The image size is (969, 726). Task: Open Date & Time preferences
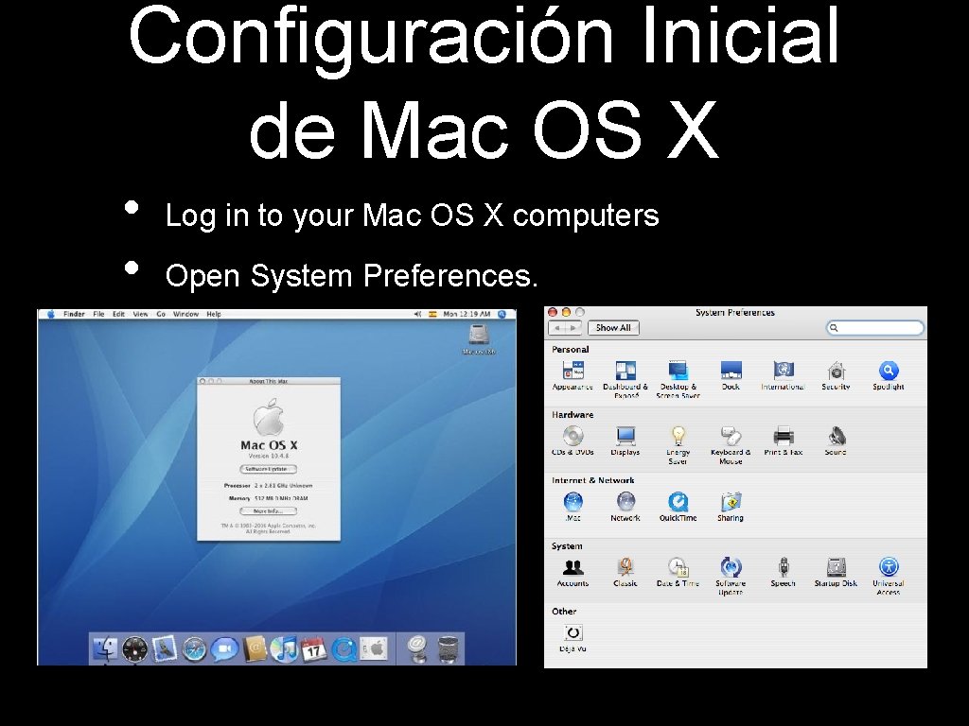click(x=678, y=572)
